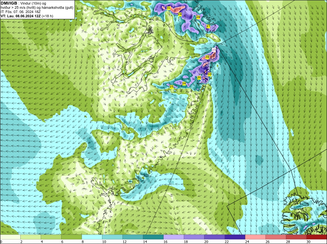Pick the dark red swatch above 30 m/s
Screen dimensions: 327x244
click(317, 237)
